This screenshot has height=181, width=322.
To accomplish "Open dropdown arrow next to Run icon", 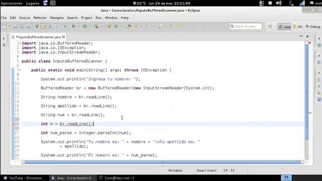I will (90, 26).
